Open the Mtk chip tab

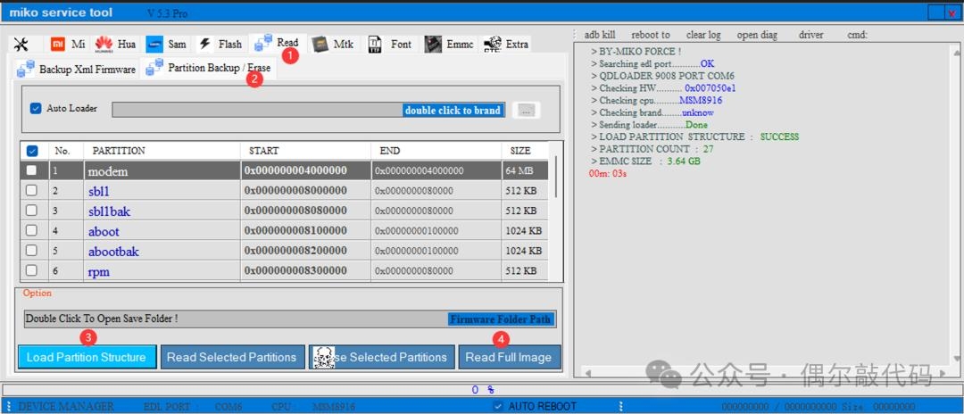click(332, 45)
